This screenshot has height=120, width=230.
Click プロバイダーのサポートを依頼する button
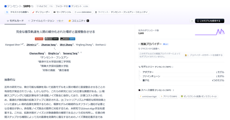click(x=204, y=55)
